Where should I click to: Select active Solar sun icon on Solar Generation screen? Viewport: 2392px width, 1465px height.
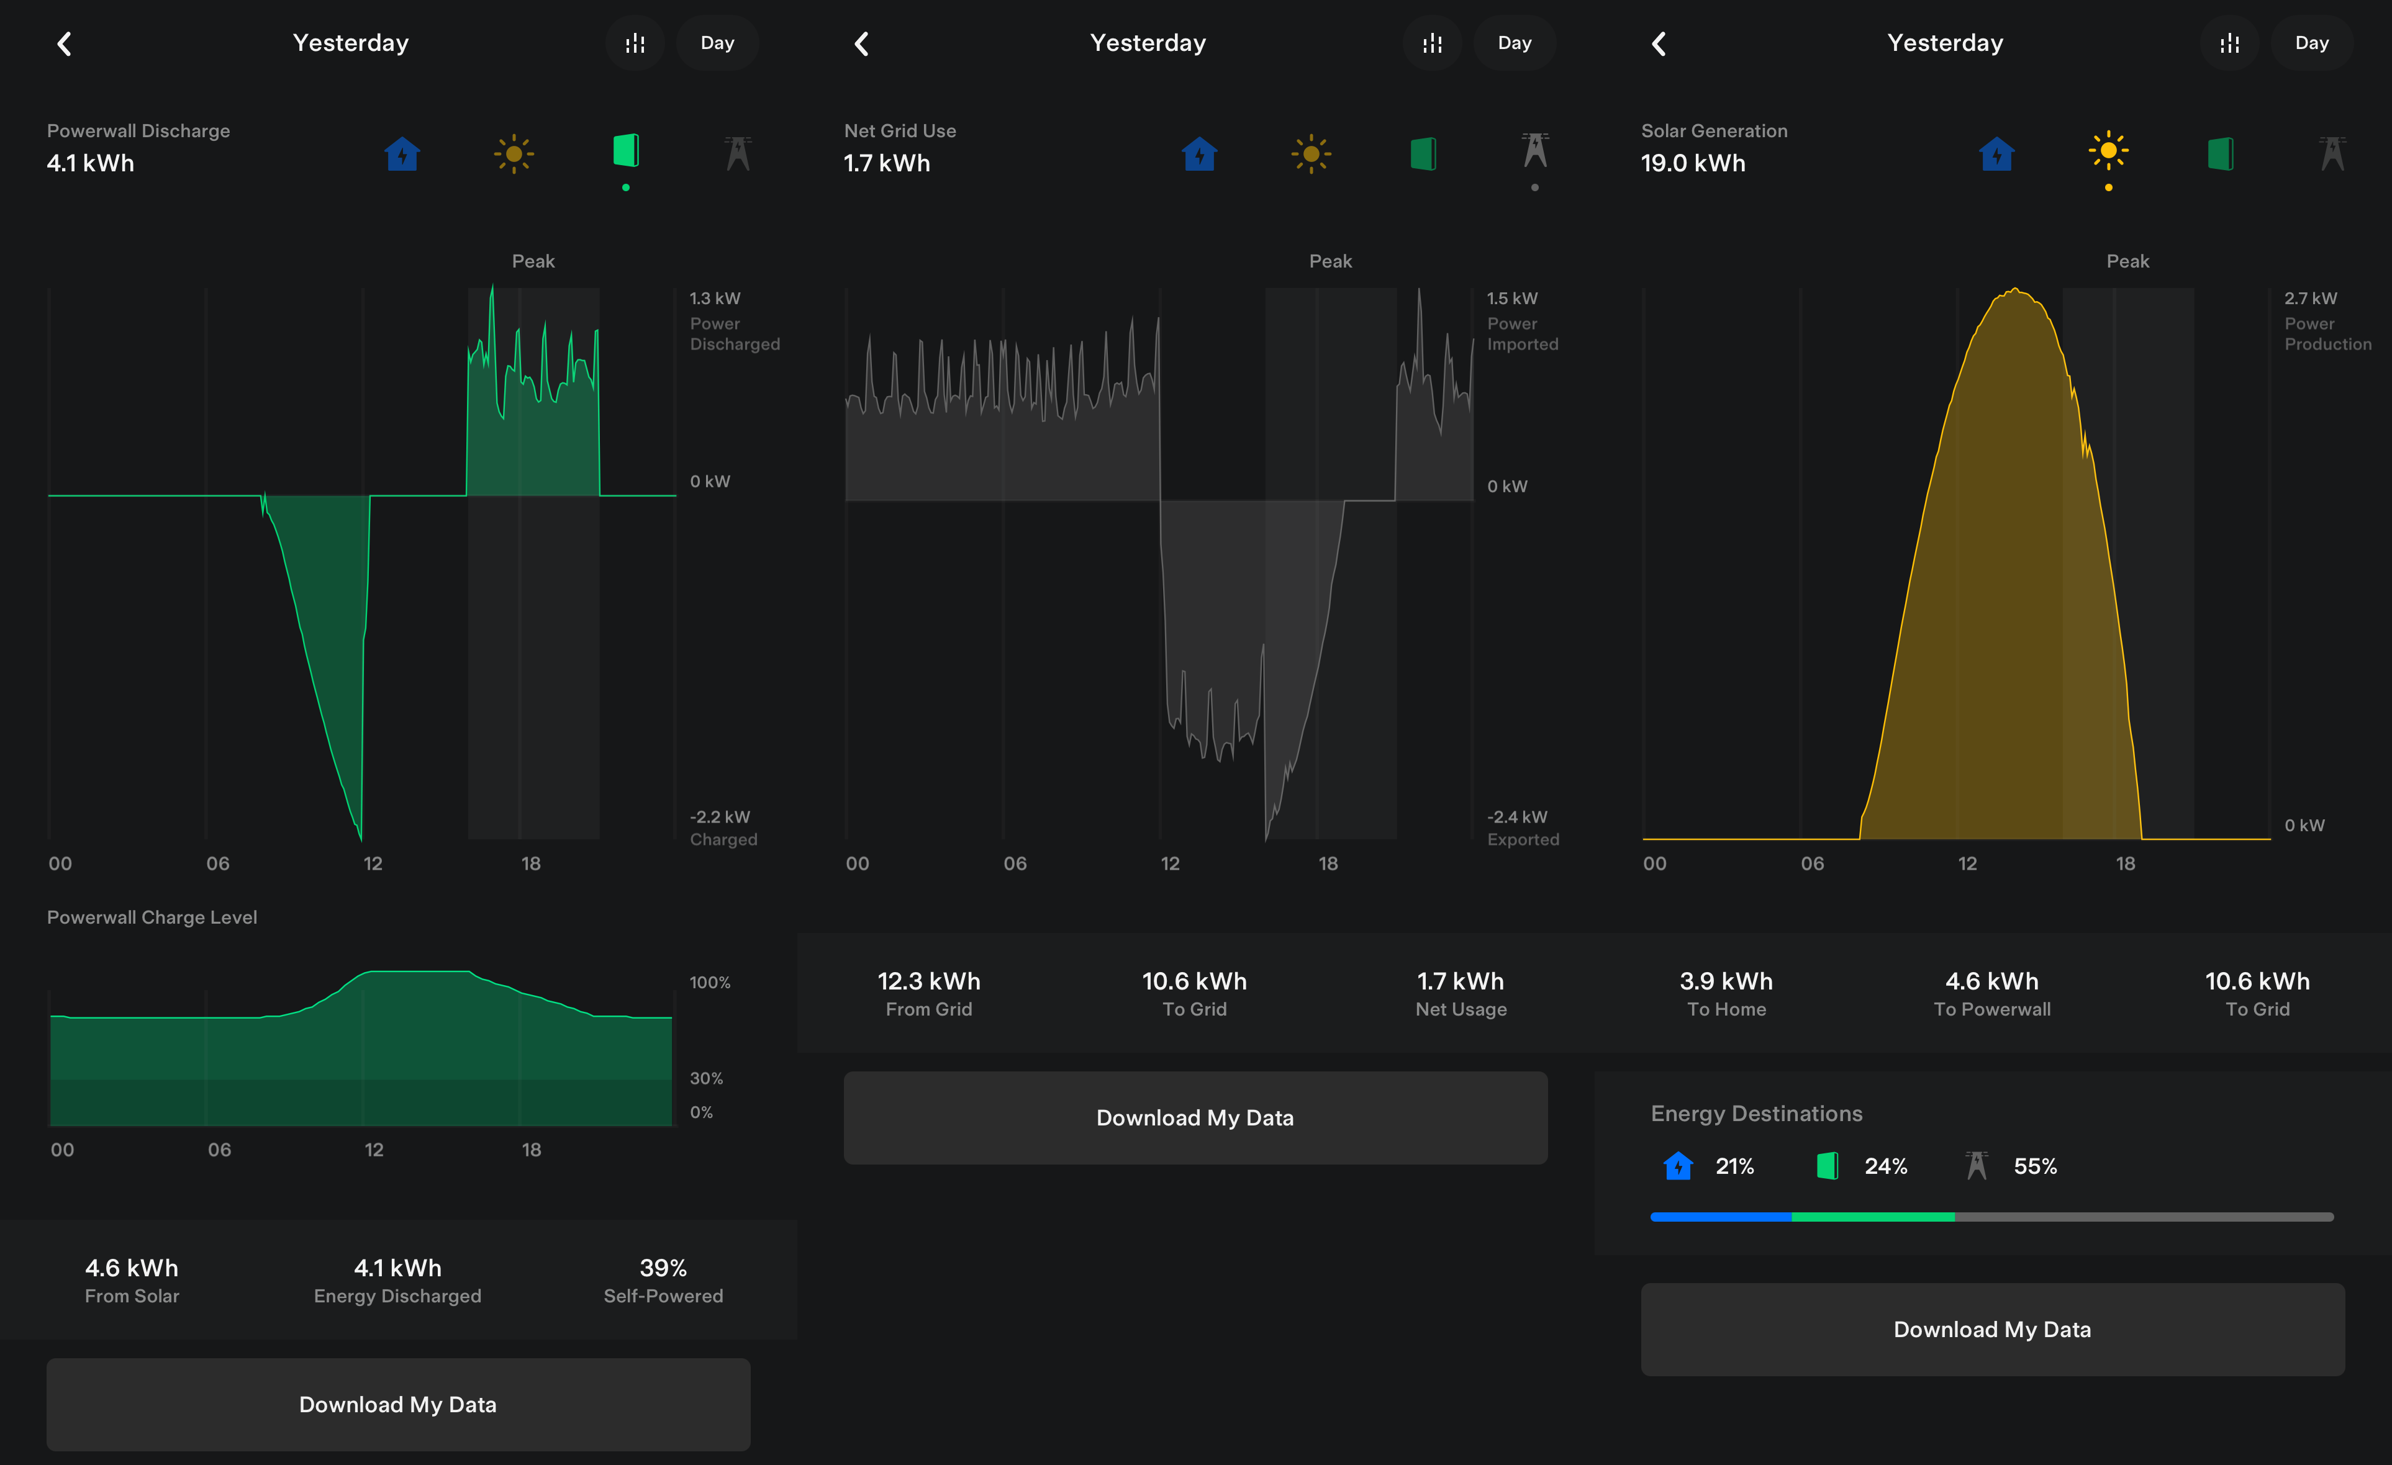2108,150
